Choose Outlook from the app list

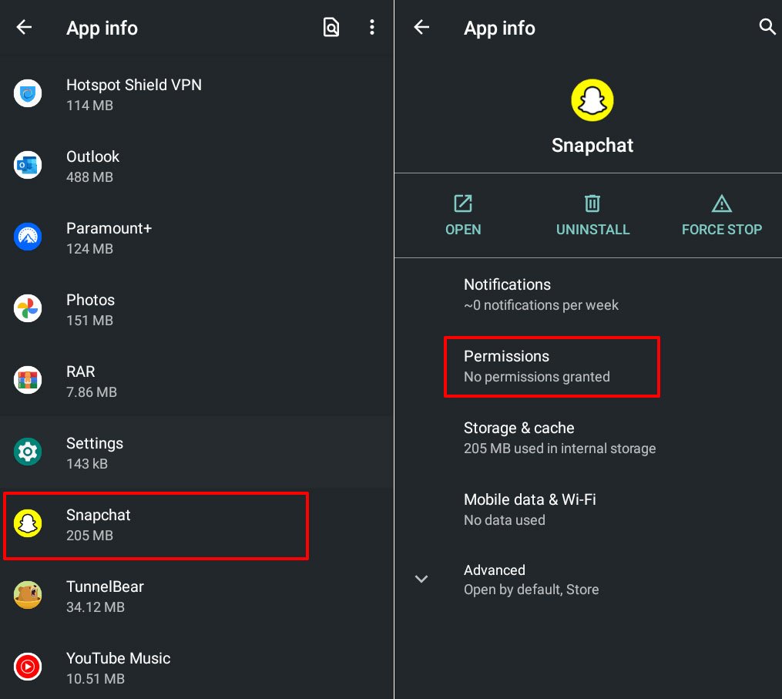[92, 166]
